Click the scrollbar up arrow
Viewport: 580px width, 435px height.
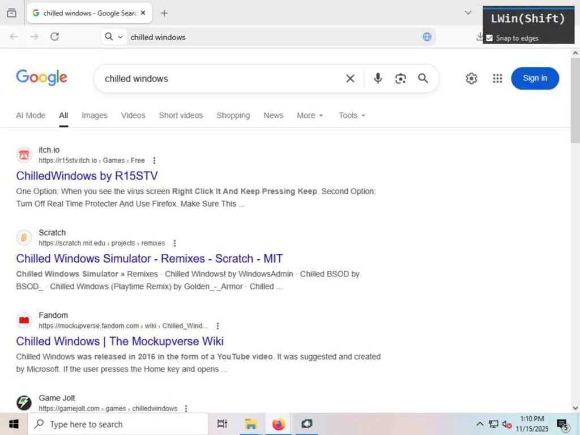(575, 53)
